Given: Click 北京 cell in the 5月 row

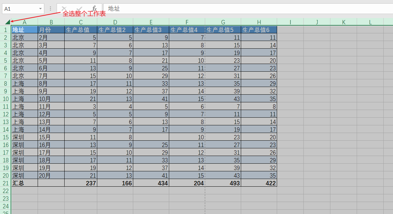Looking at the screenshot, I should click(25, 60).
